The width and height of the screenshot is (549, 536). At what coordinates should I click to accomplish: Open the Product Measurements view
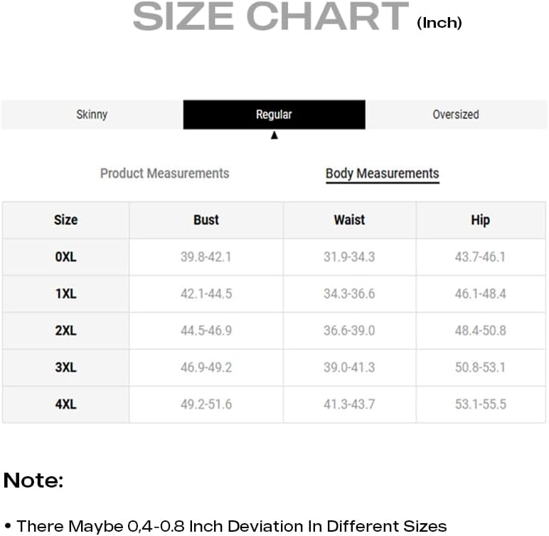tap(164, 174)
